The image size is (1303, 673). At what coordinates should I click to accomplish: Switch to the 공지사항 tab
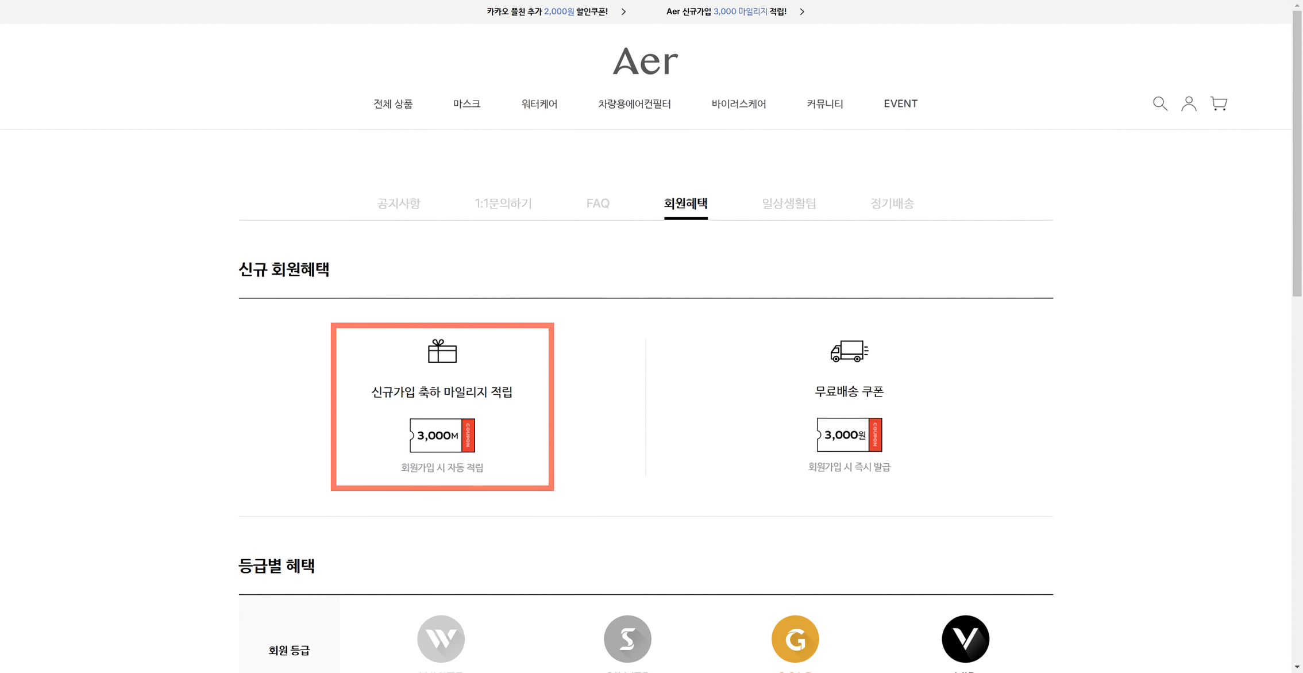click(x=399, y=203)
